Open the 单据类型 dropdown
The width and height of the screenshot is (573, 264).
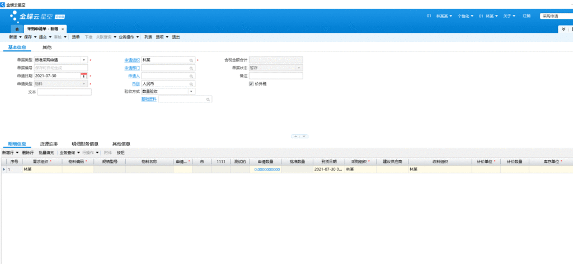(84, 60)
